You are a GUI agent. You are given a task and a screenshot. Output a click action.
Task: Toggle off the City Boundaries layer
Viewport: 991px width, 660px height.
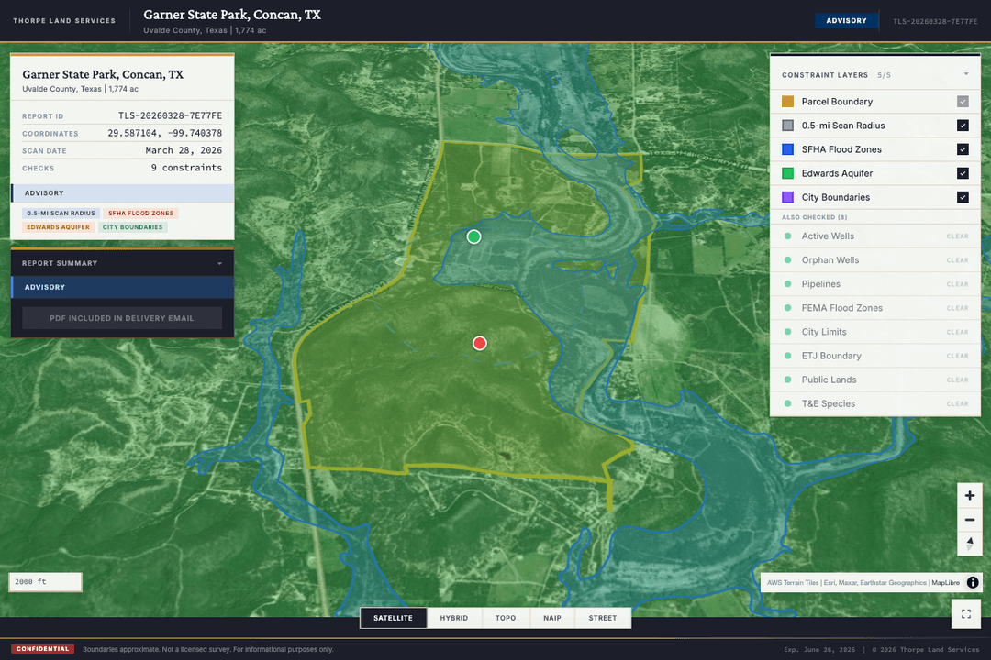[x=963, y=197]
